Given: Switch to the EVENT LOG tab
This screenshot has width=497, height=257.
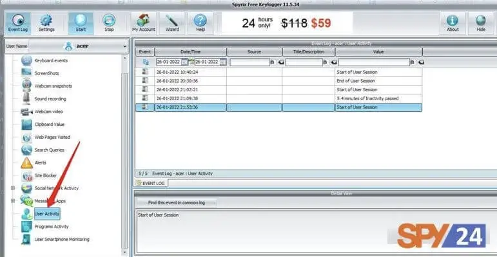Looking at the screenshot, I should pyautogui.click(x=150, y=183).
